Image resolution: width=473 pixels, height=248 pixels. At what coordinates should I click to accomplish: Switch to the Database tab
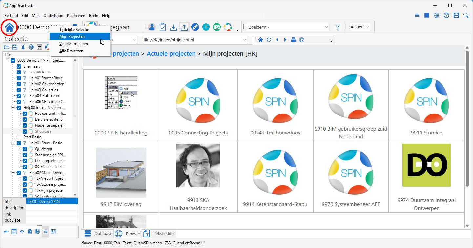(99, 234)
